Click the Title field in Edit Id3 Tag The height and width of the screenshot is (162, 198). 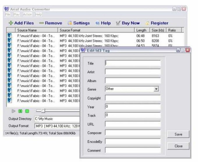pos(133,63)
